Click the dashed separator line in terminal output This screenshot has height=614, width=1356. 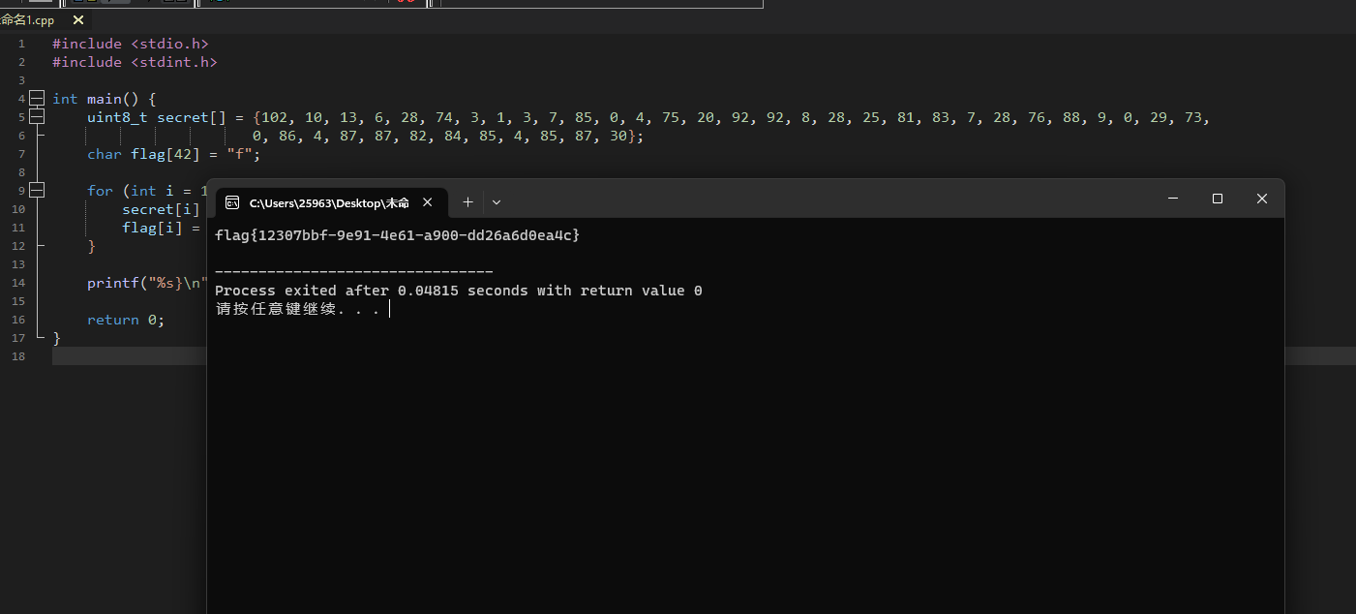click(353, 273)
